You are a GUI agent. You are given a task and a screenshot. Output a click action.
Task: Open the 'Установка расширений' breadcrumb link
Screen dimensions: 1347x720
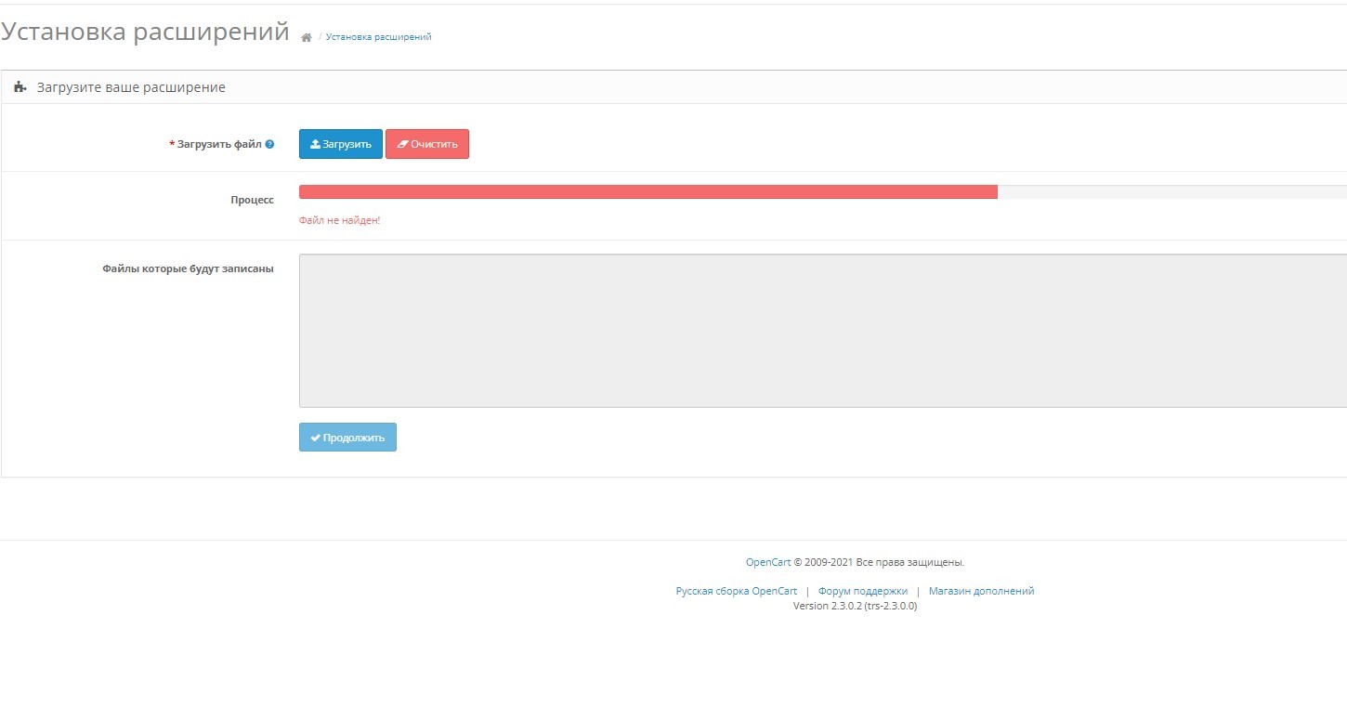tap(378, 37)
